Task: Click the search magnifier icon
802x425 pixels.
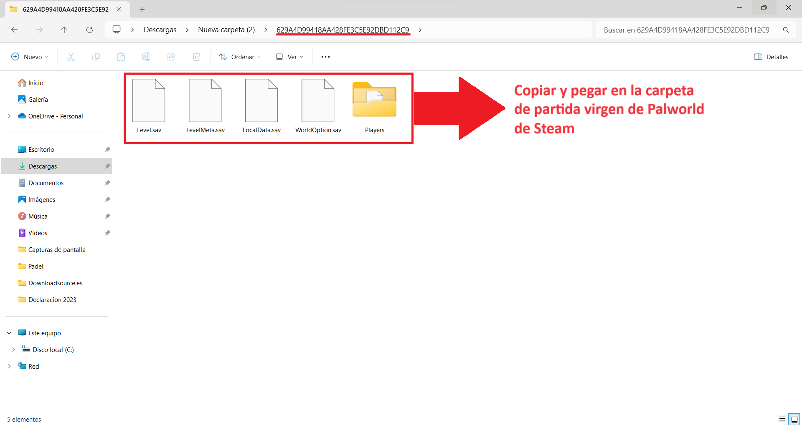Action: [x=786, y=30]
